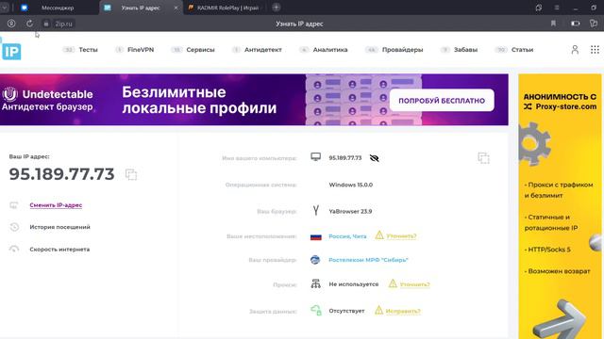Click the lock icon in address bar
This screenshot has height=339, width=604.
click(46, 24)
